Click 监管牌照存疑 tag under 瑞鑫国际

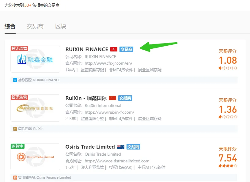pos(92,119)
